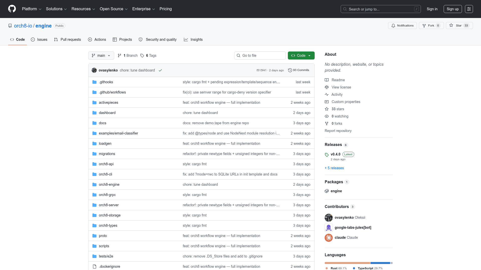The height and width of the screenshot is (270, 481).
Task: Open the examples/email-classifier folder
Action: coord(118,133)
